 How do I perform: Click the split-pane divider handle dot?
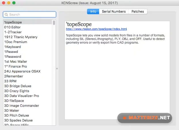[57, 68]
